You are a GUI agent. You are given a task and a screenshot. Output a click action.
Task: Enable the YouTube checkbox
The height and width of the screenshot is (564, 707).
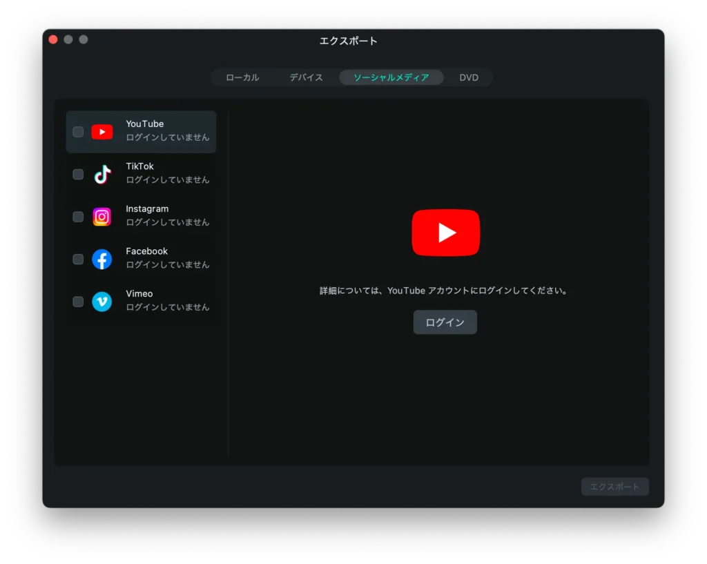(78, 131)
